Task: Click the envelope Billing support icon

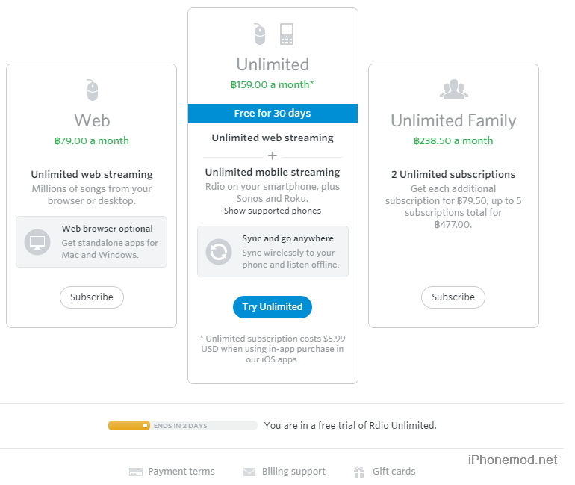Action: coord(249,472)
